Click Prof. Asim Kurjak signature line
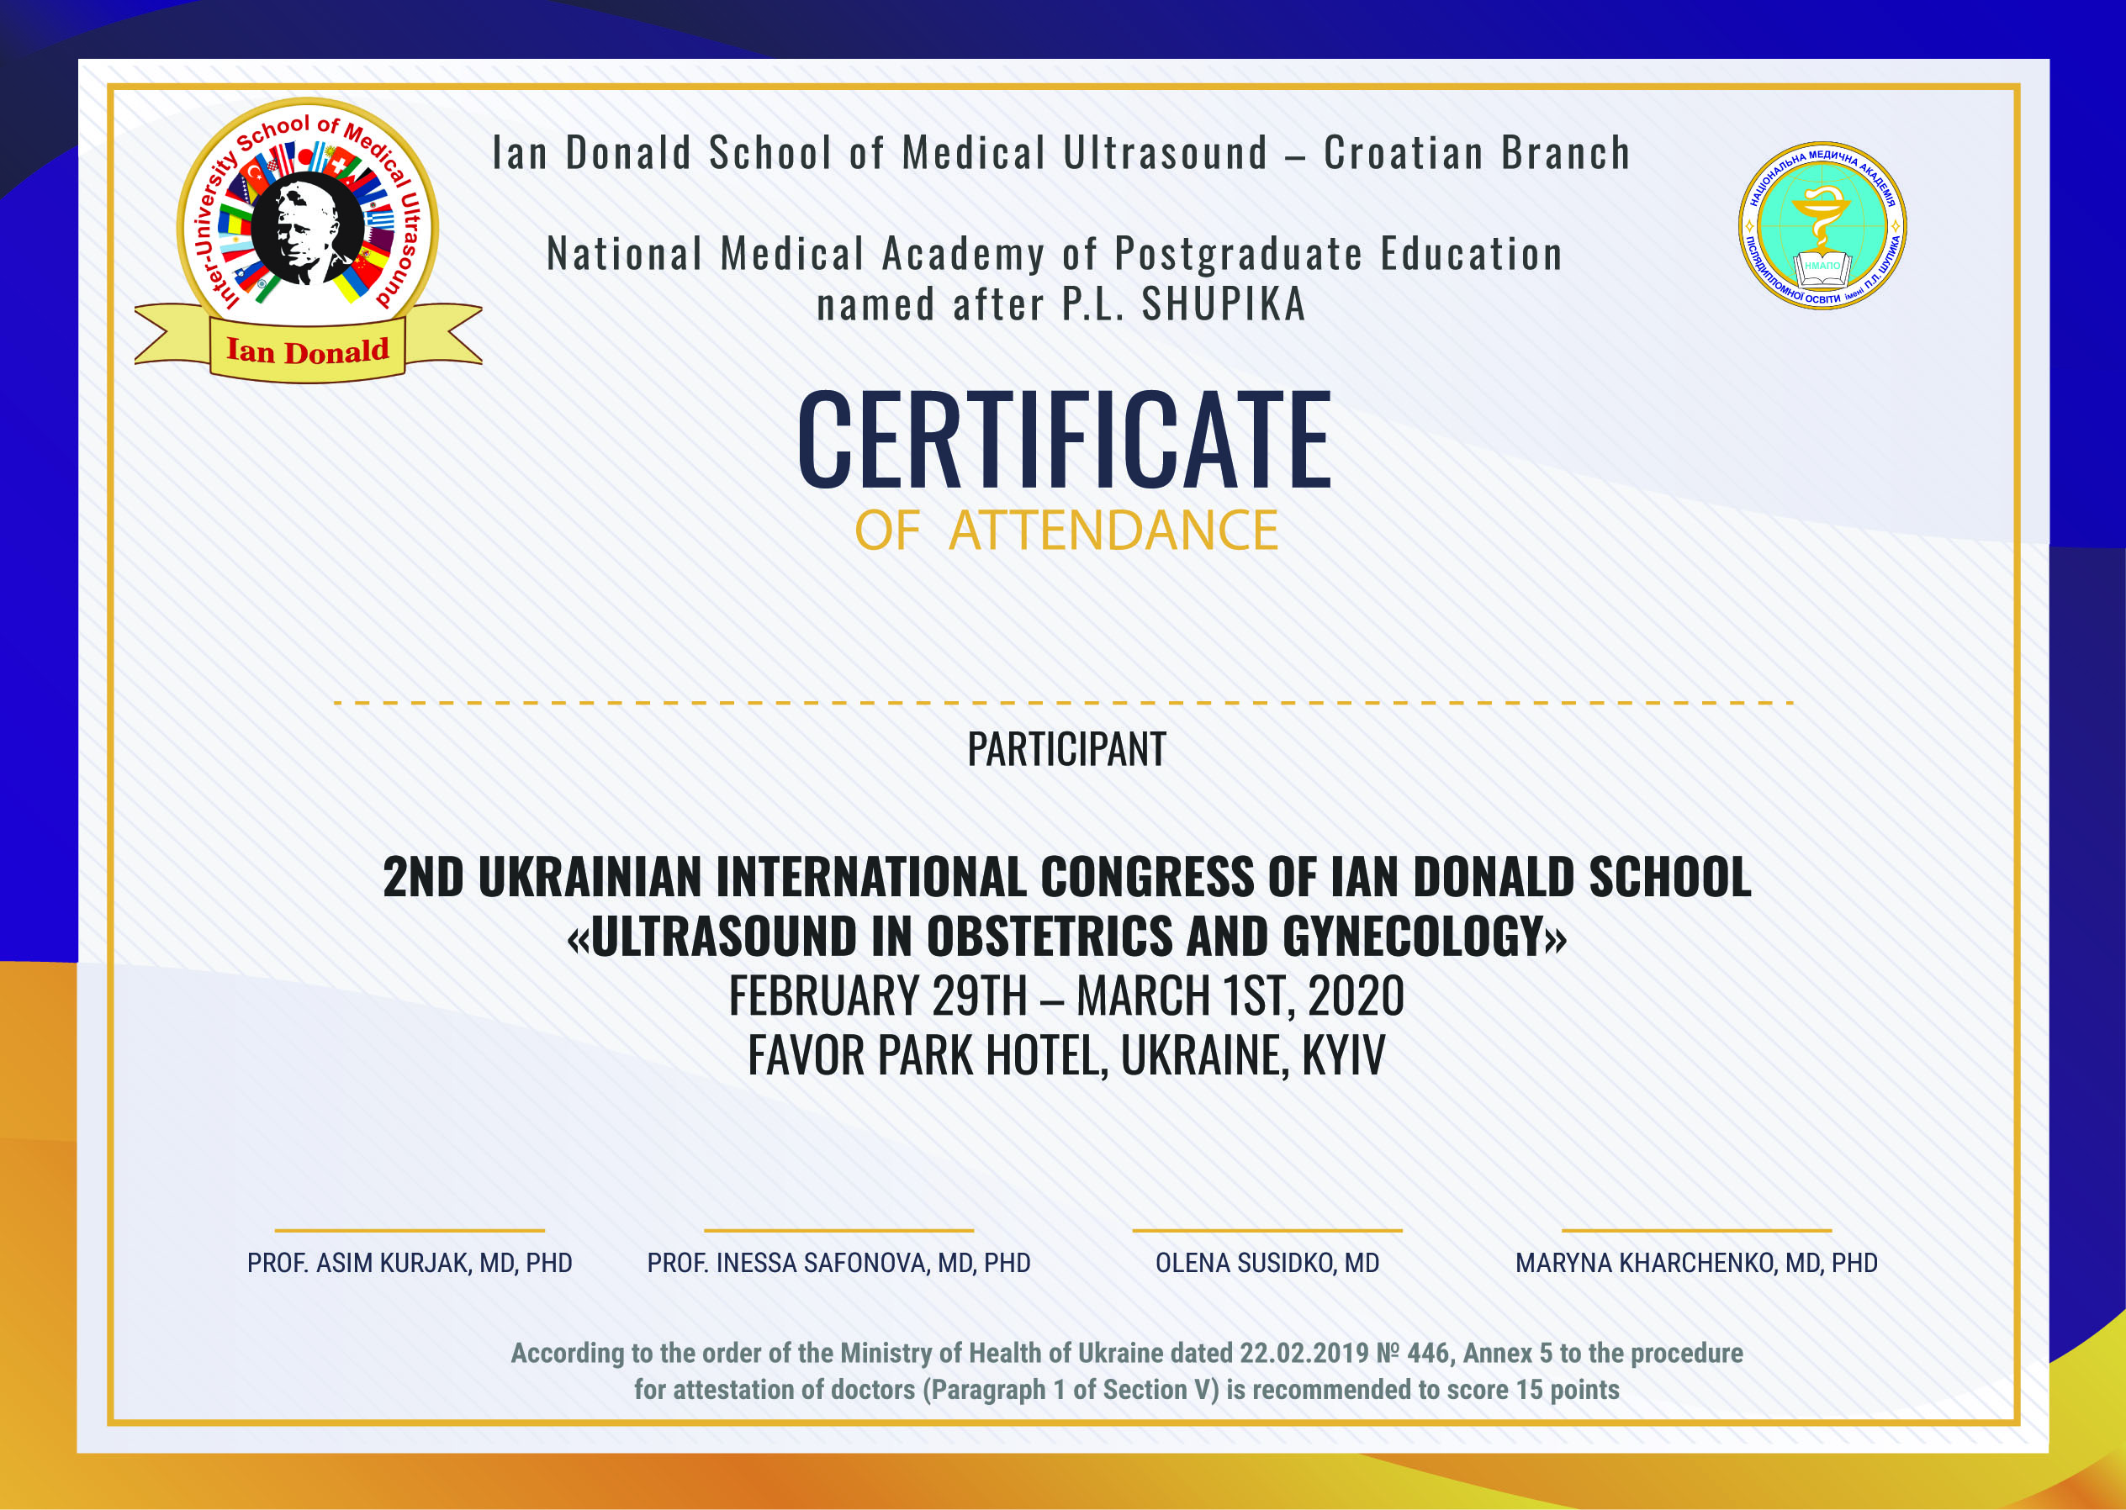The image size is (2126, 1510). coord(410,1230)
